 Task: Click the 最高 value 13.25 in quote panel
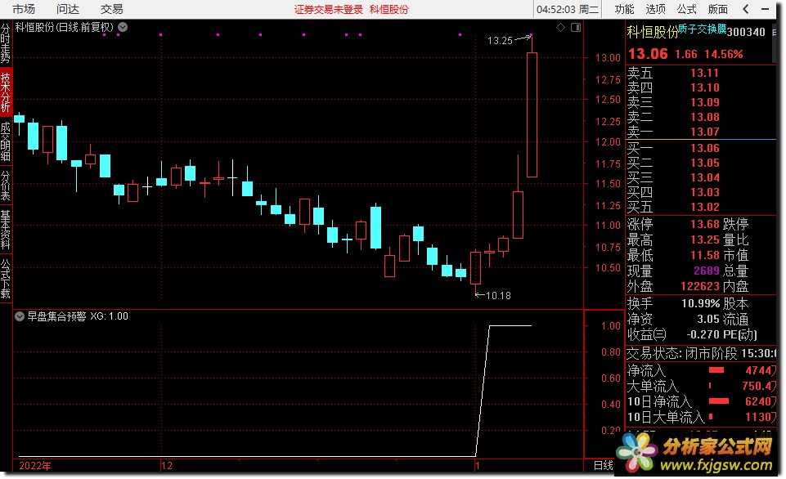pos(705,239)
